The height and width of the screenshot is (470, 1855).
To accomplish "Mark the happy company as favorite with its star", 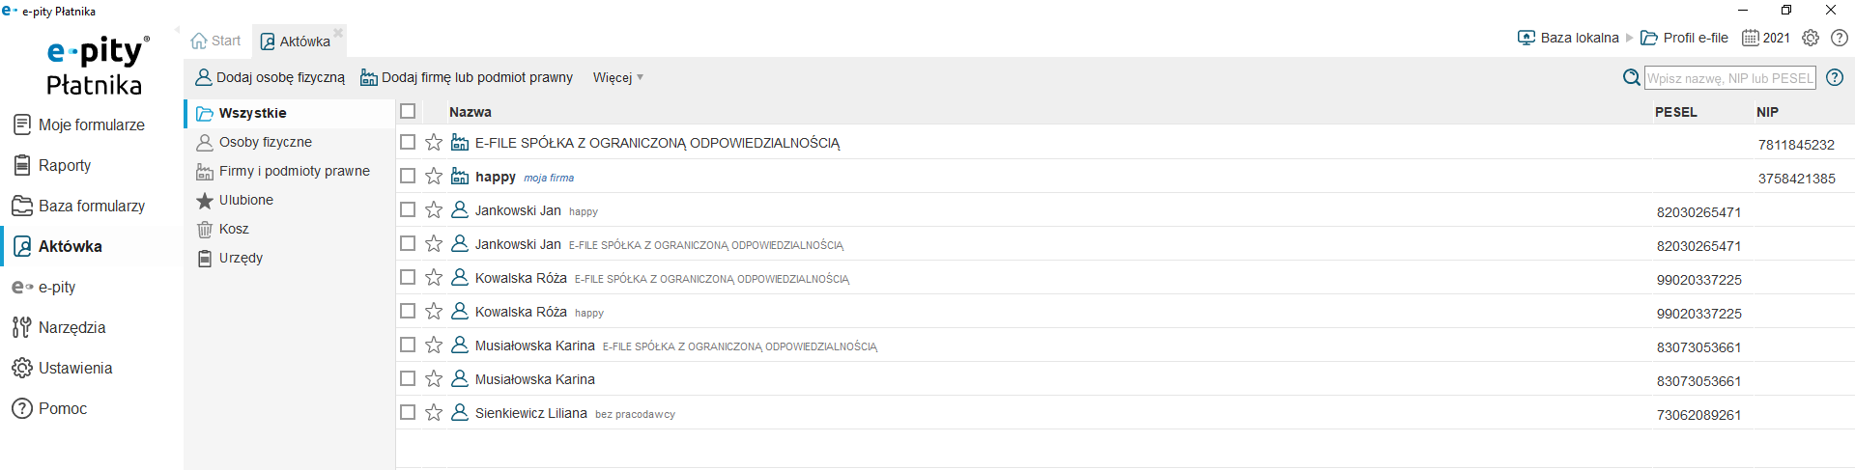I will click(x=434, y=176).
